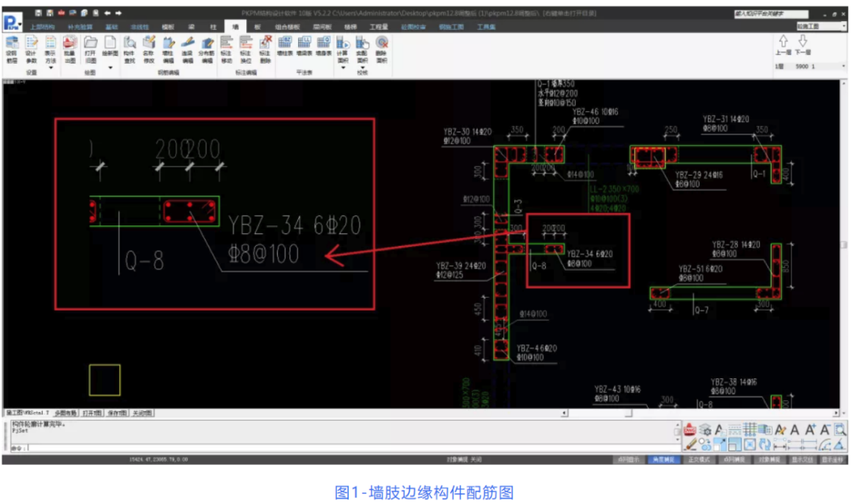852x502 pixels.
Task: Click the command line input field
Action: (348, 448)
